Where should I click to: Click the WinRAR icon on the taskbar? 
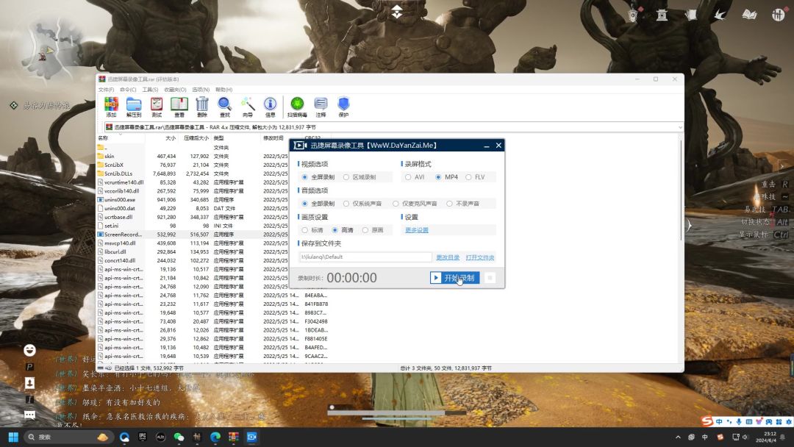pyautogui.click(x=234, y=437)
